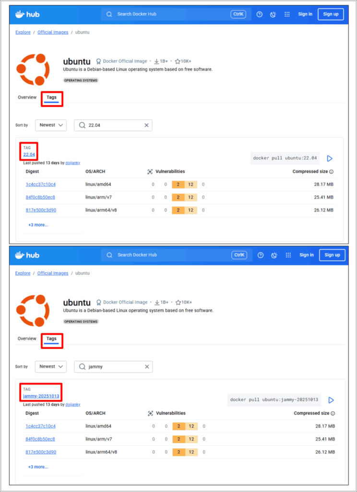The image size is (357, 492).
Task: Open the help icon in the top screenshot header
Action: pyautogui.click(x=260, y=14)
